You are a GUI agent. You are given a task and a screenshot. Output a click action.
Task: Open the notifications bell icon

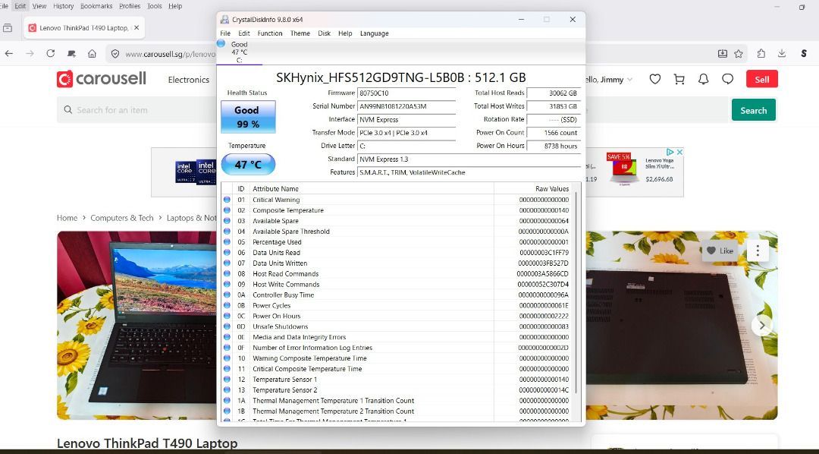tap(704, 79)
